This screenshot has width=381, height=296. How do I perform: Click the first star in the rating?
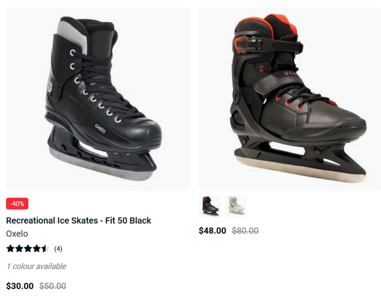(11, 249)
